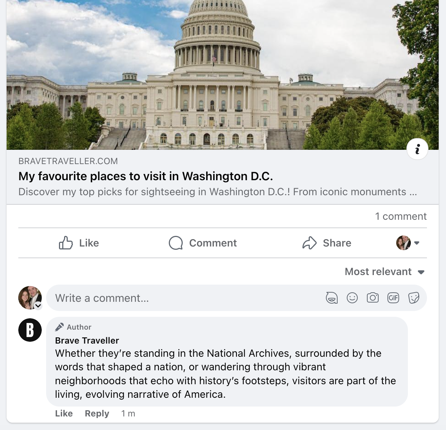This screenshot has width=446, height=430.
Task: Like the Brave Traveller comment
Action: [x=64, y=414]
